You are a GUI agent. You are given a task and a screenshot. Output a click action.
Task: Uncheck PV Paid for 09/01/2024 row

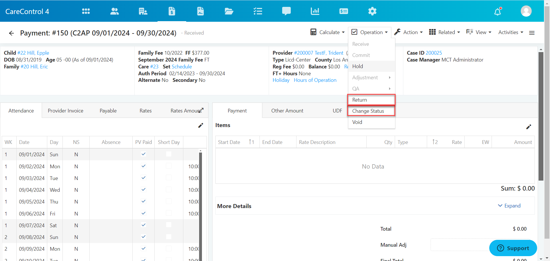click(x=143, y=154)
